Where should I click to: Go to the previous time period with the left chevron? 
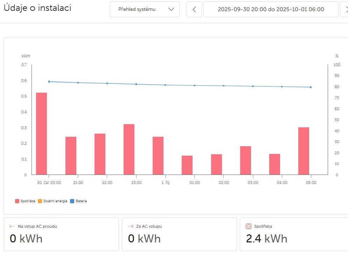coord(194,9)
